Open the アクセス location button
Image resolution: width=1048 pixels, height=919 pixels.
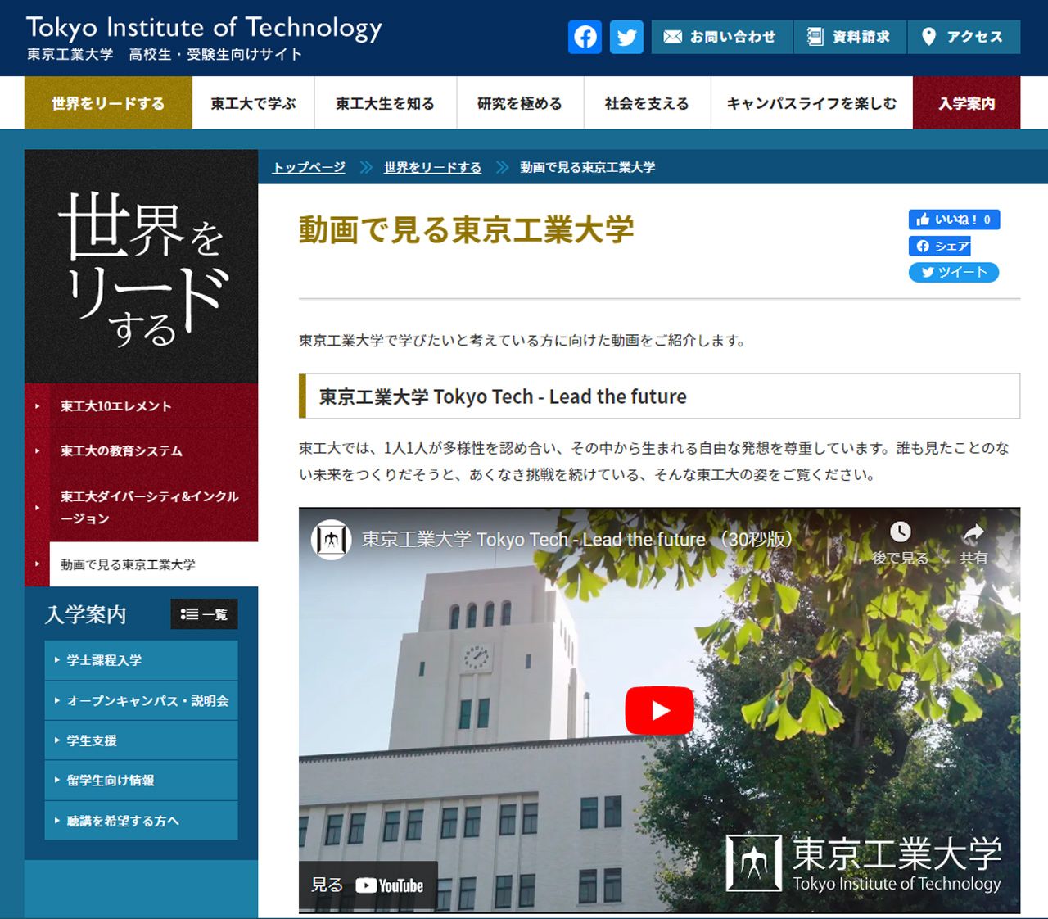click(963, 37)
